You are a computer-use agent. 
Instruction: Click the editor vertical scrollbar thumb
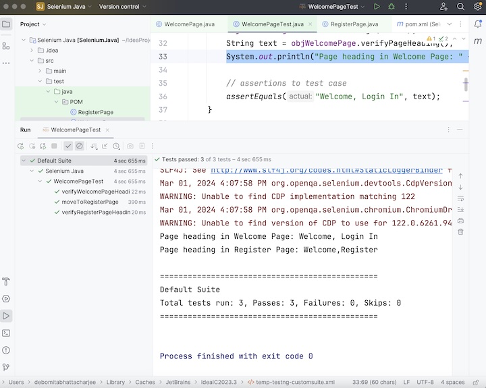pos(466,84)
